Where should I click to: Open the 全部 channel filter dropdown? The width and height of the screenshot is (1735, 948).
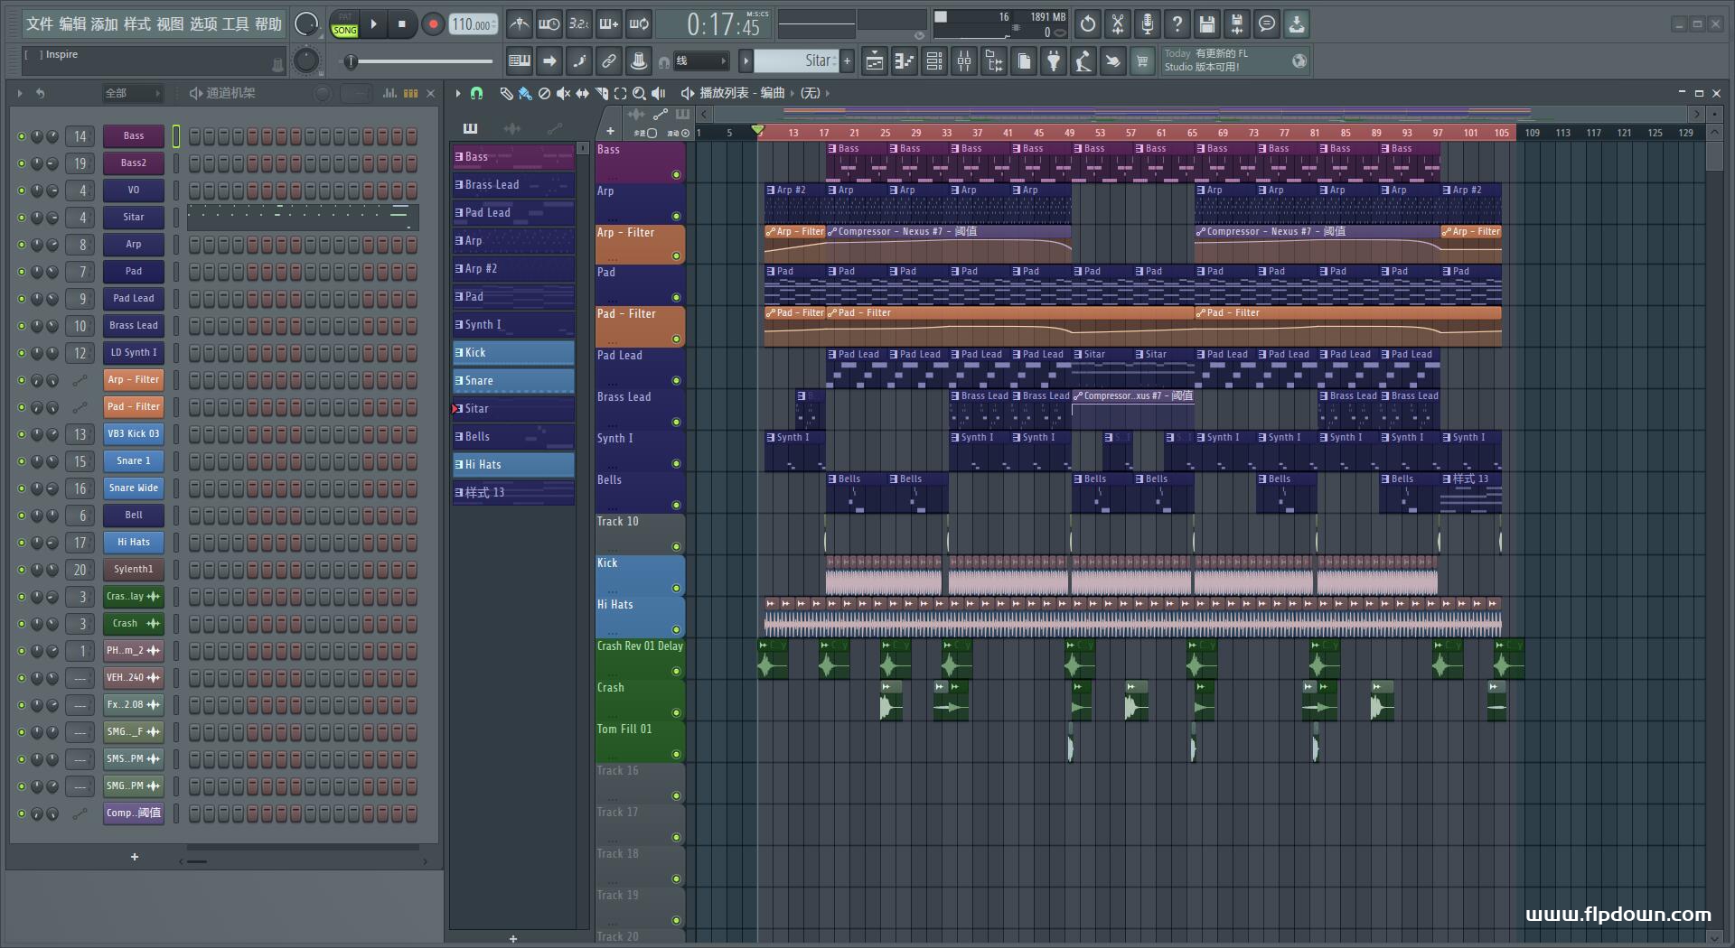(132, 93)
